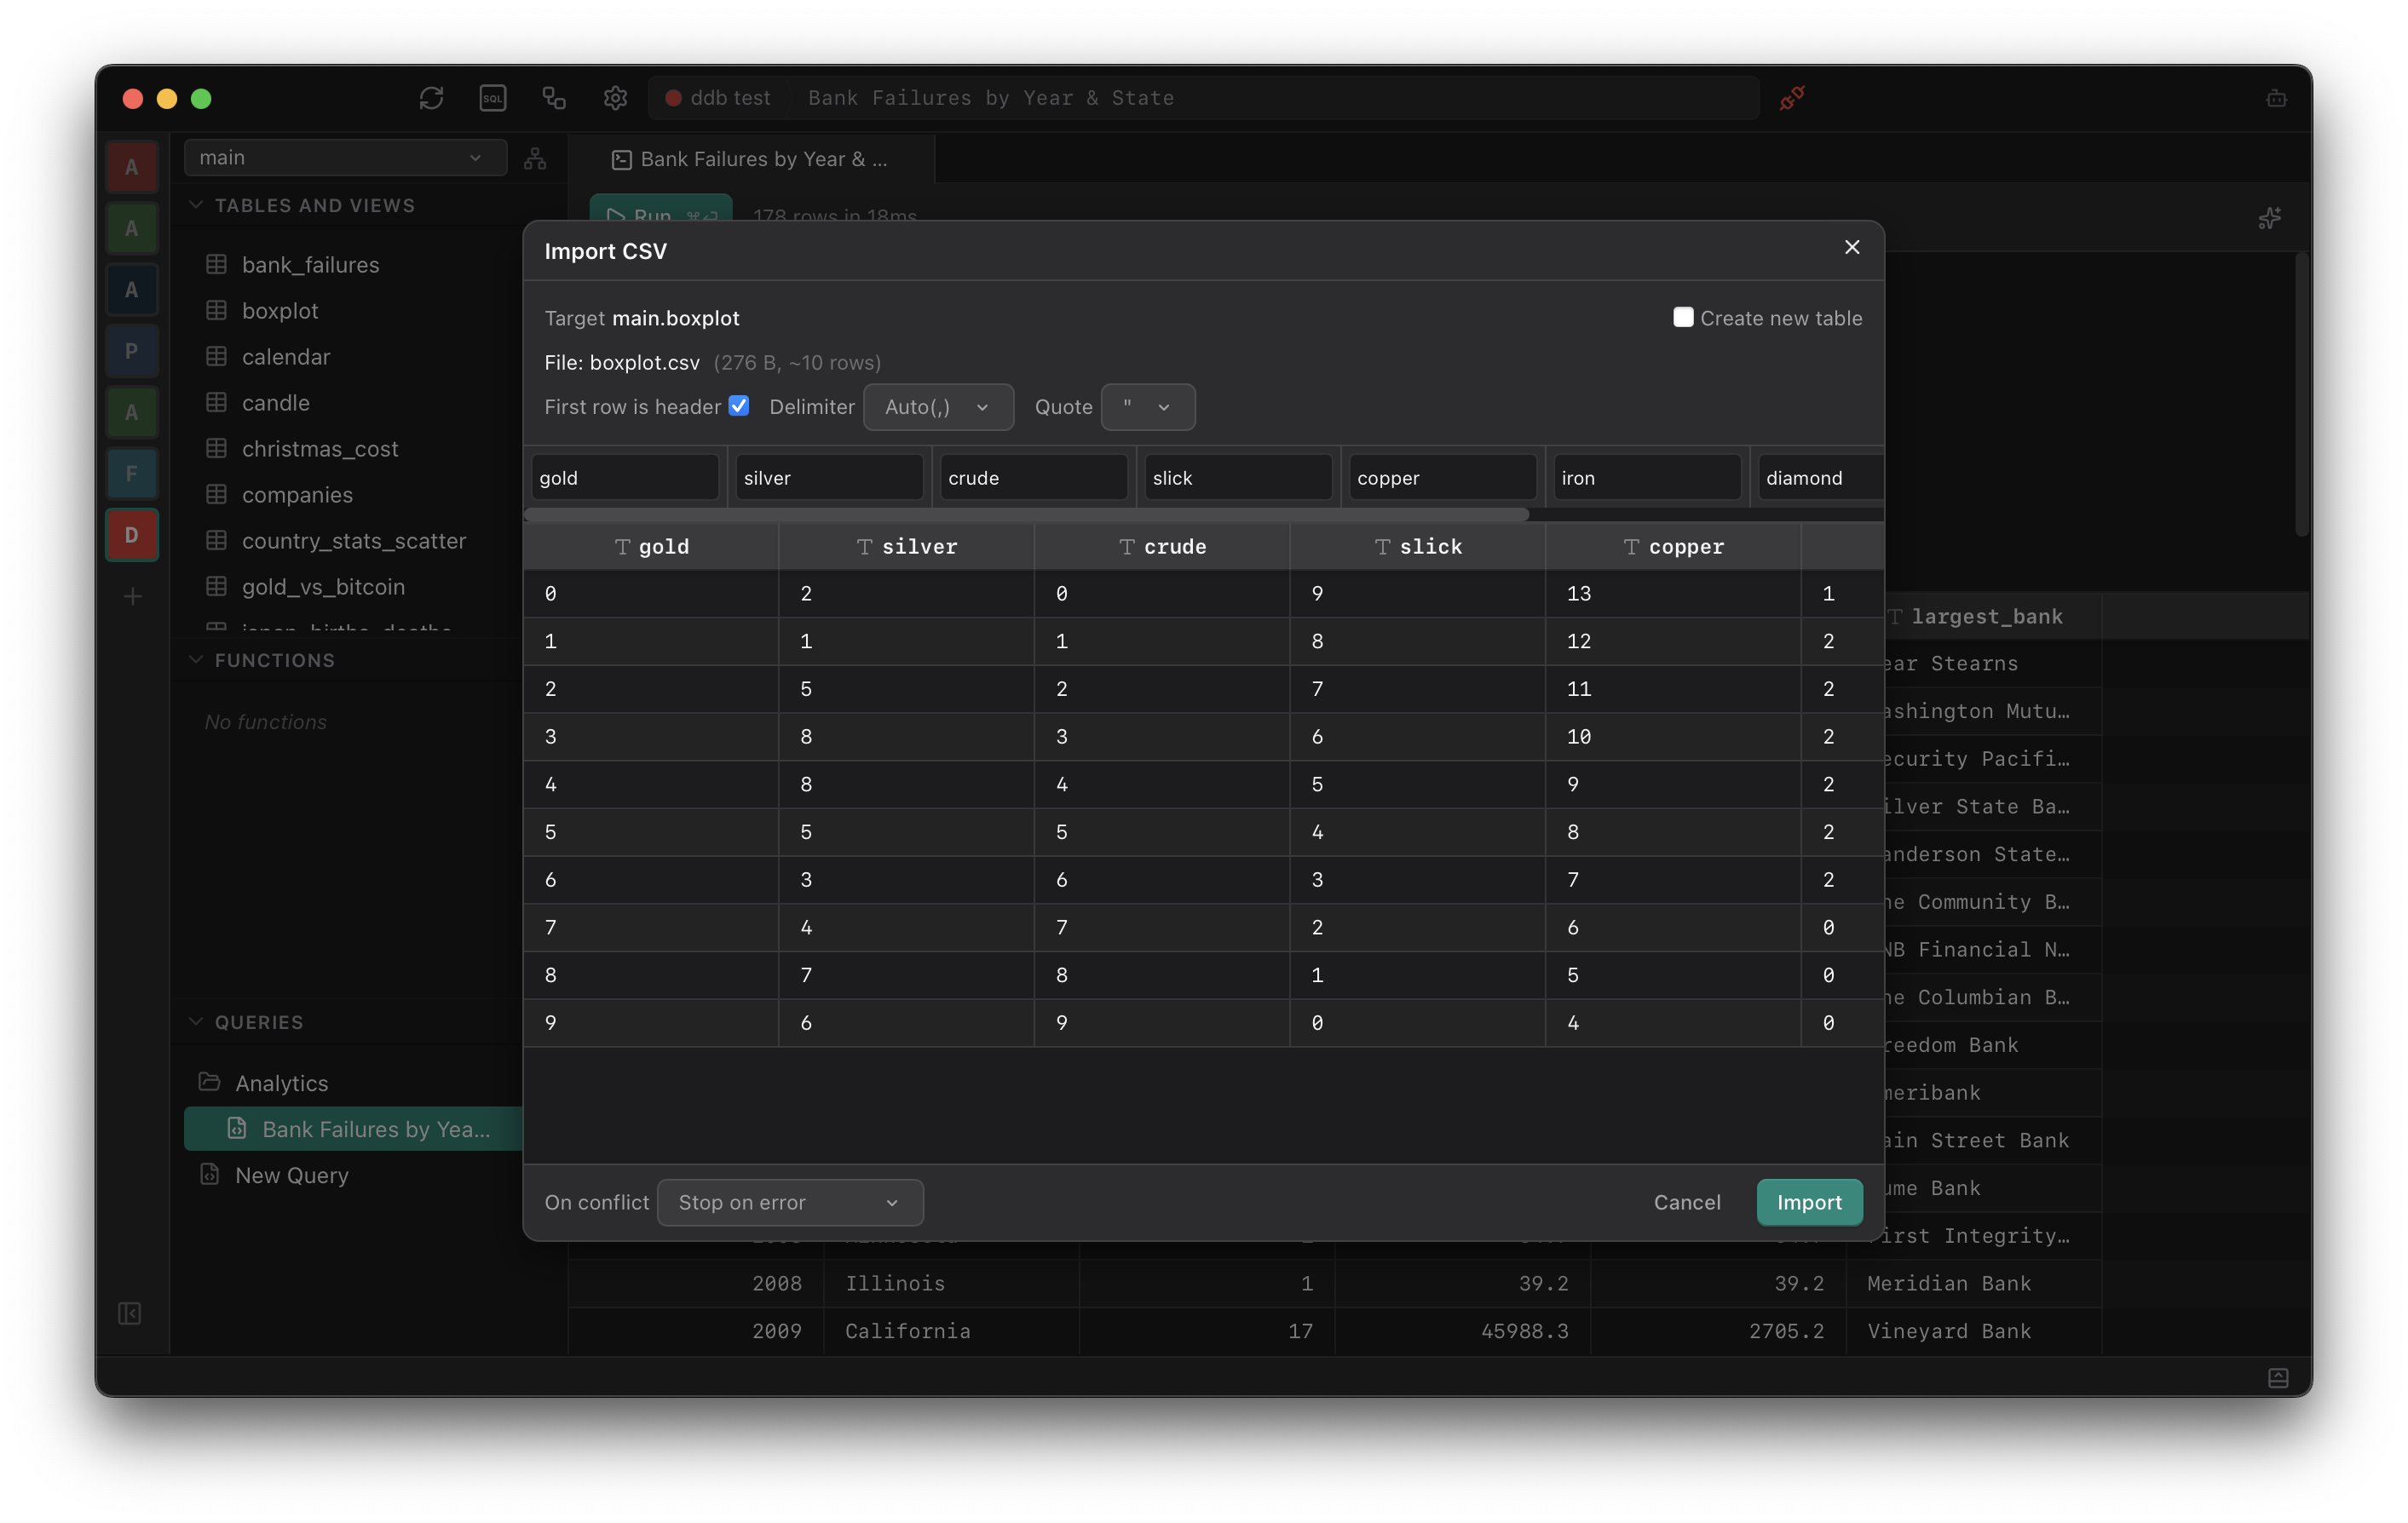The height and width of the screenshot is (1523, 2408).
Task: Open the schema diagram icon beside main
Action: (535, 158)
